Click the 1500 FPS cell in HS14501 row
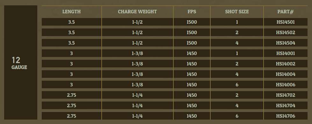Viewport: 312px width, 124px height. [192, 22]
